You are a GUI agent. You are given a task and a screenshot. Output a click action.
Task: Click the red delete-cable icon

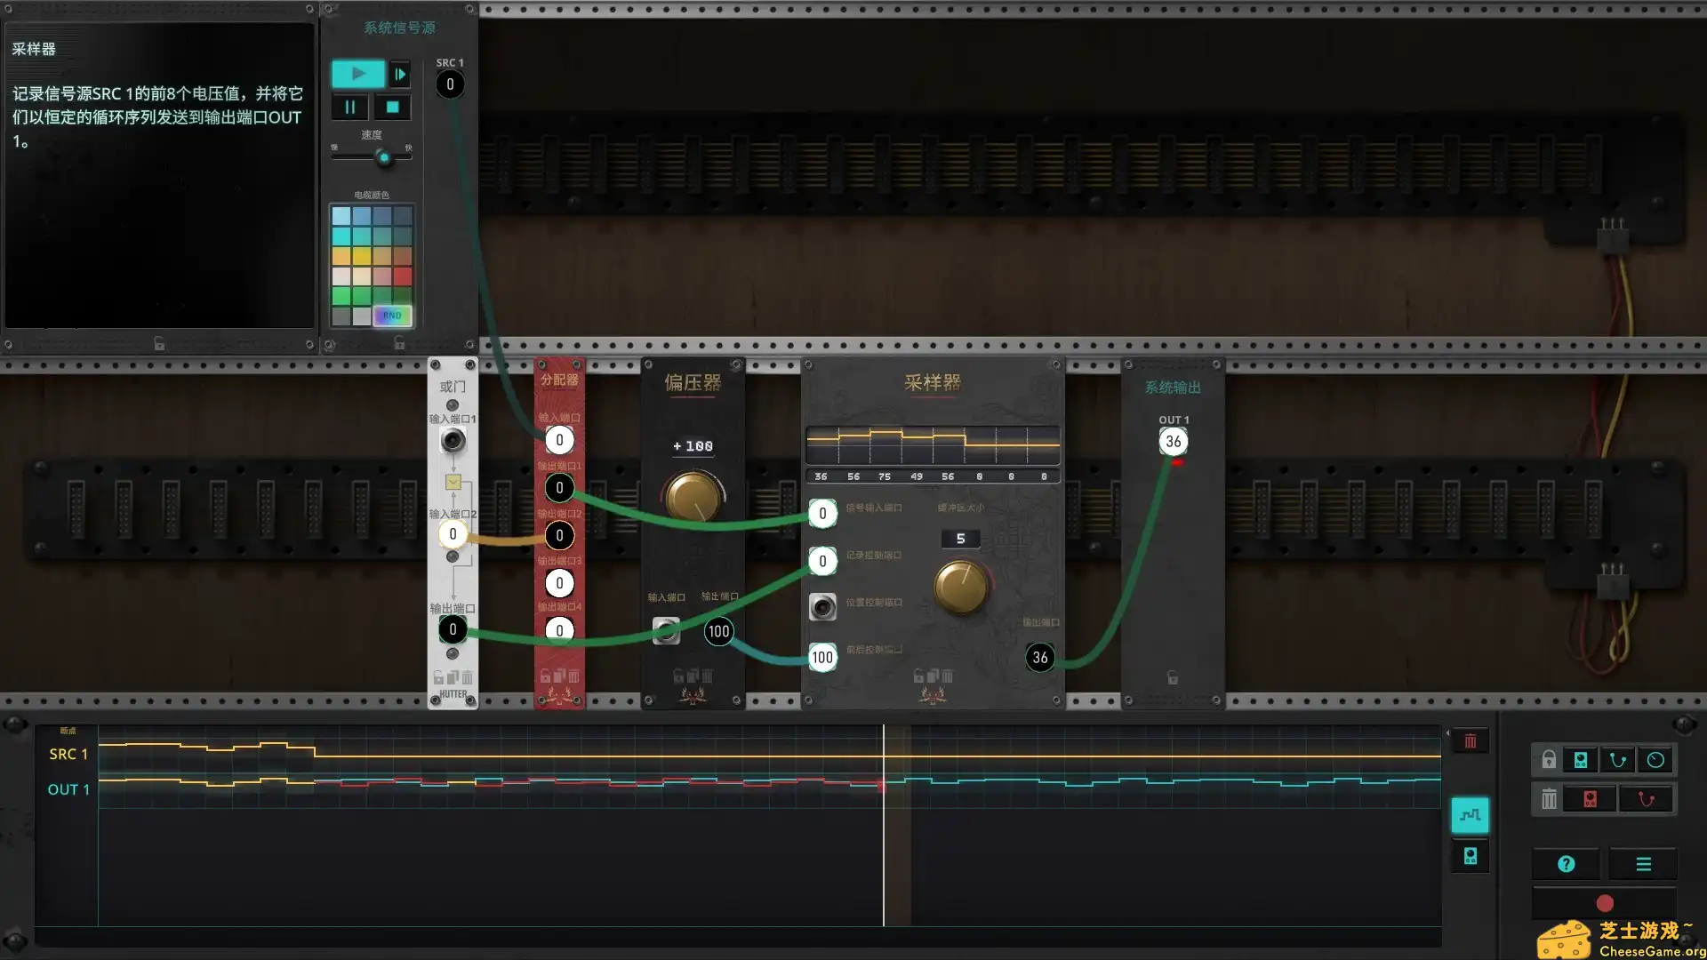click(1646, 799)
